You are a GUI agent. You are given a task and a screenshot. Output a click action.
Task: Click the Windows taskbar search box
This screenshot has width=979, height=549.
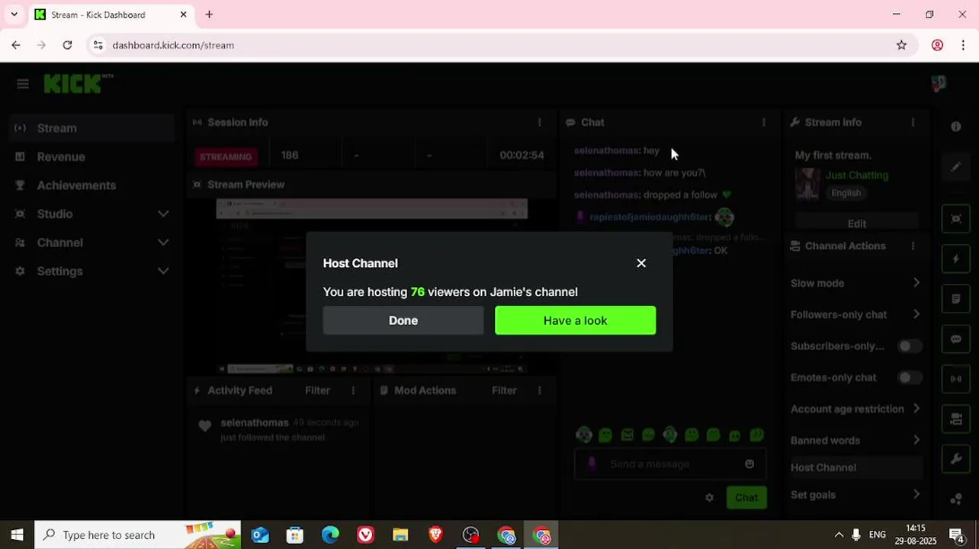[138, 535]
